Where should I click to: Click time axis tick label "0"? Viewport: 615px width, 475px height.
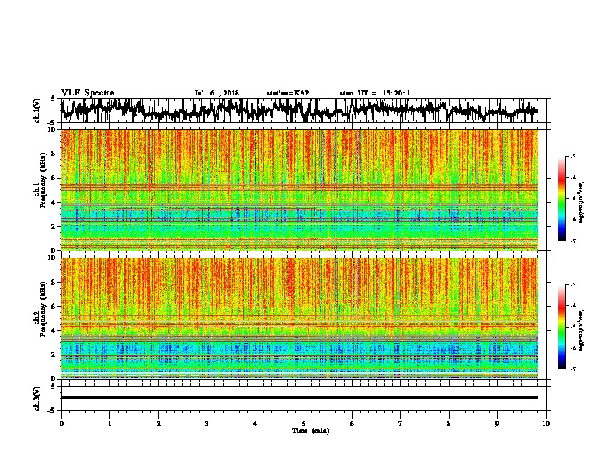point(61,424)
